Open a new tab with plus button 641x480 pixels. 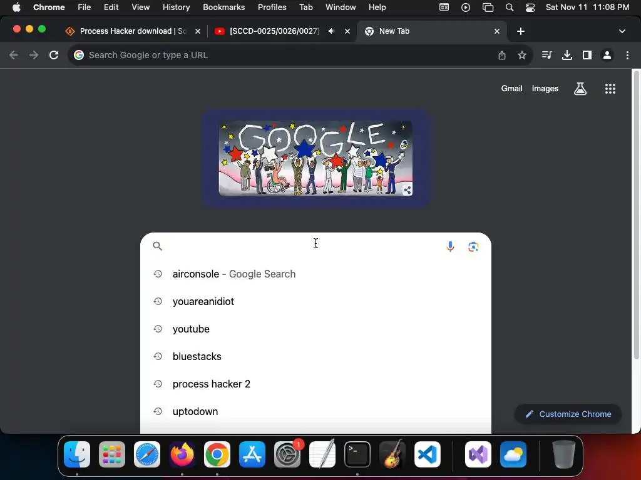tap(520, 31)
